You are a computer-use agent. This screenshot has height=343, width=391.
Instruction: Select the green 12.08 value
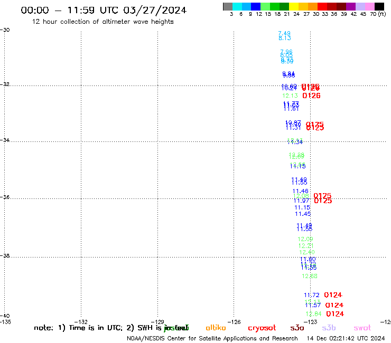[301, 196]
